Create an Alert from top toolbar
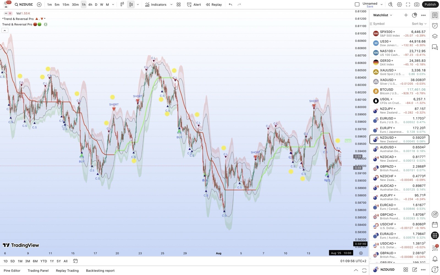This screenshot has width=440, height=275. click(x=194, y=4)
